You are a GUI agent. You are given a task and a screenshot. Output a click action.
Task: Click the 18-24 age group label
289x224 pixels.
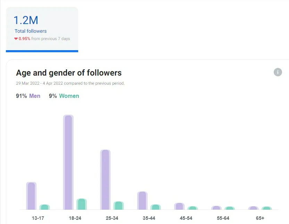[75, 218]
